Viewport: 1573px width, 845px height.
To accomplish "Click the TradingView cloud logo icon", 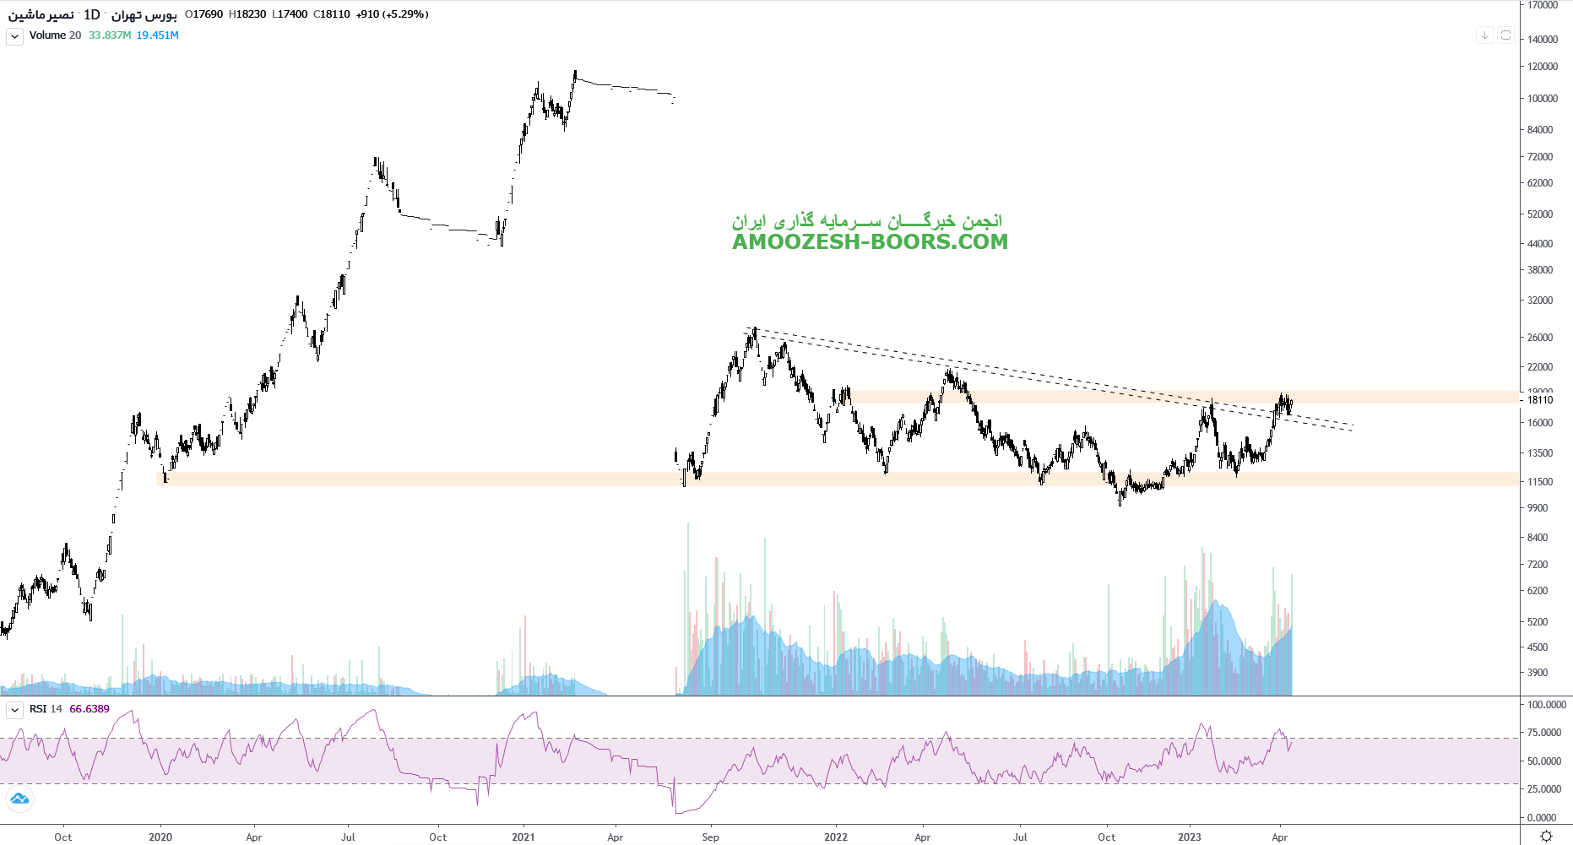I will click(19, 799).
